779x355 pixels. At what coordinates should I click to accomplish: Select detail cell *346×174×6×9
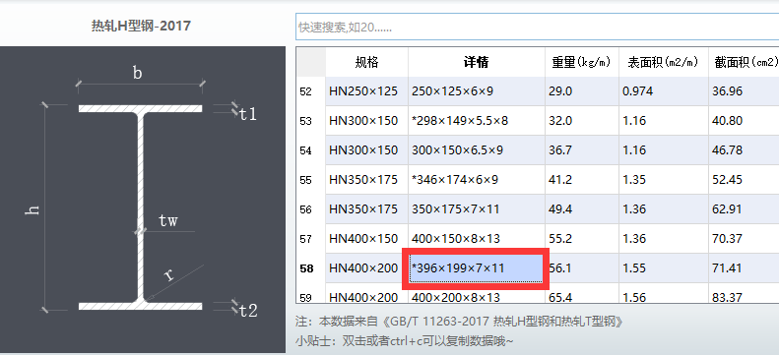point(477,180)
